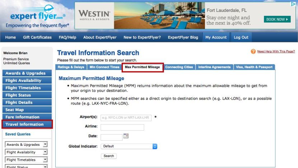Go to Visa, Health & Passport tab
Image resolution: width=298 pixels, height=168 pixels.
tap(254, 67)
